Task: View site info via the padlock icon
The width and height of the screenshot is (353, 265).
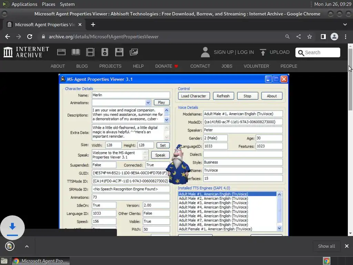Action: click(x=43, y=37)
